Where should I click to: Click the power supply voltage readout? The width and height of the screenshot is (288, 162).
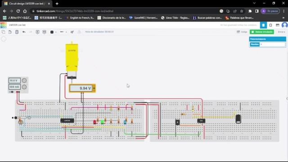(x=14, y=81)
